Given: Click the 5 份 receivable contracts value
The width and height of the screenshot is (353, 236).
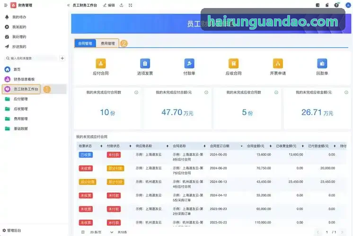Looking at the screenshot, I should [247, 112].
